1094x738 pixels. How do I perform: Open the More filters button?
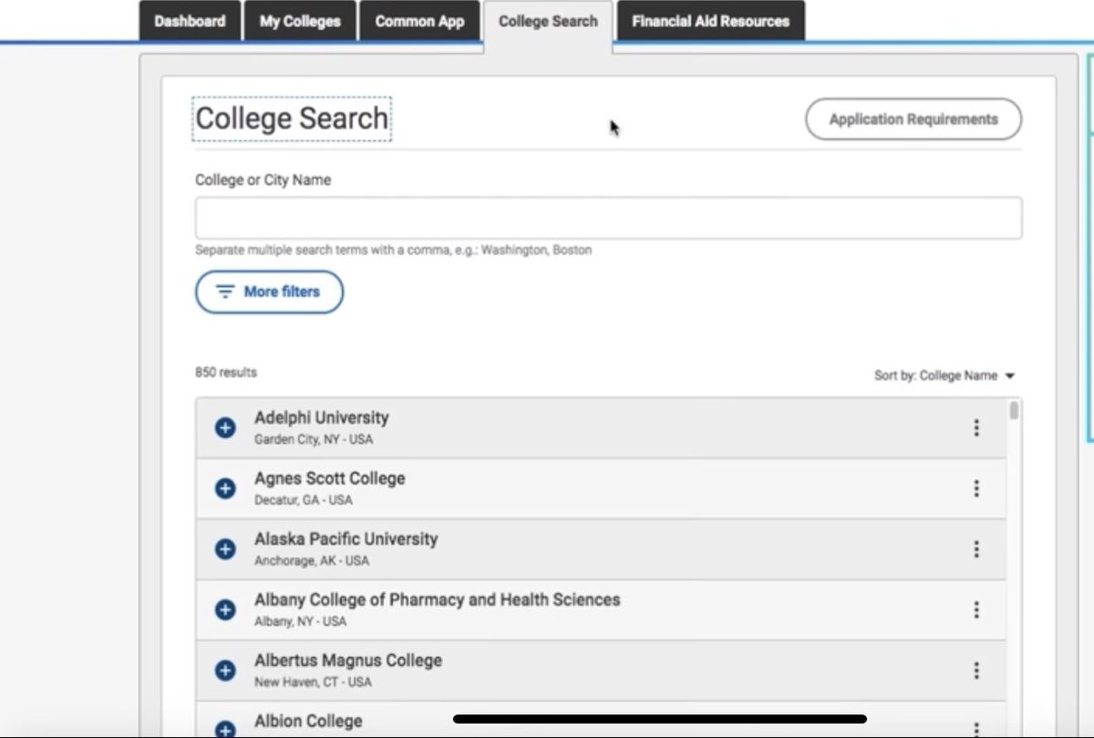click(269, 292)
